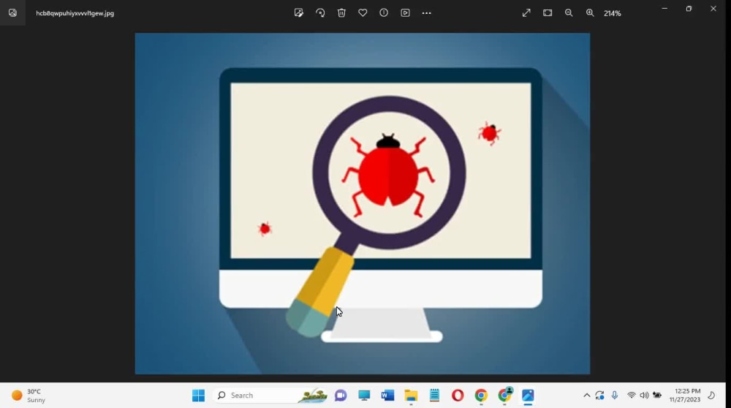Click the Photos app icon on taskbar
Viewport: 731px width, 408px height.
[x=528, y=396]
